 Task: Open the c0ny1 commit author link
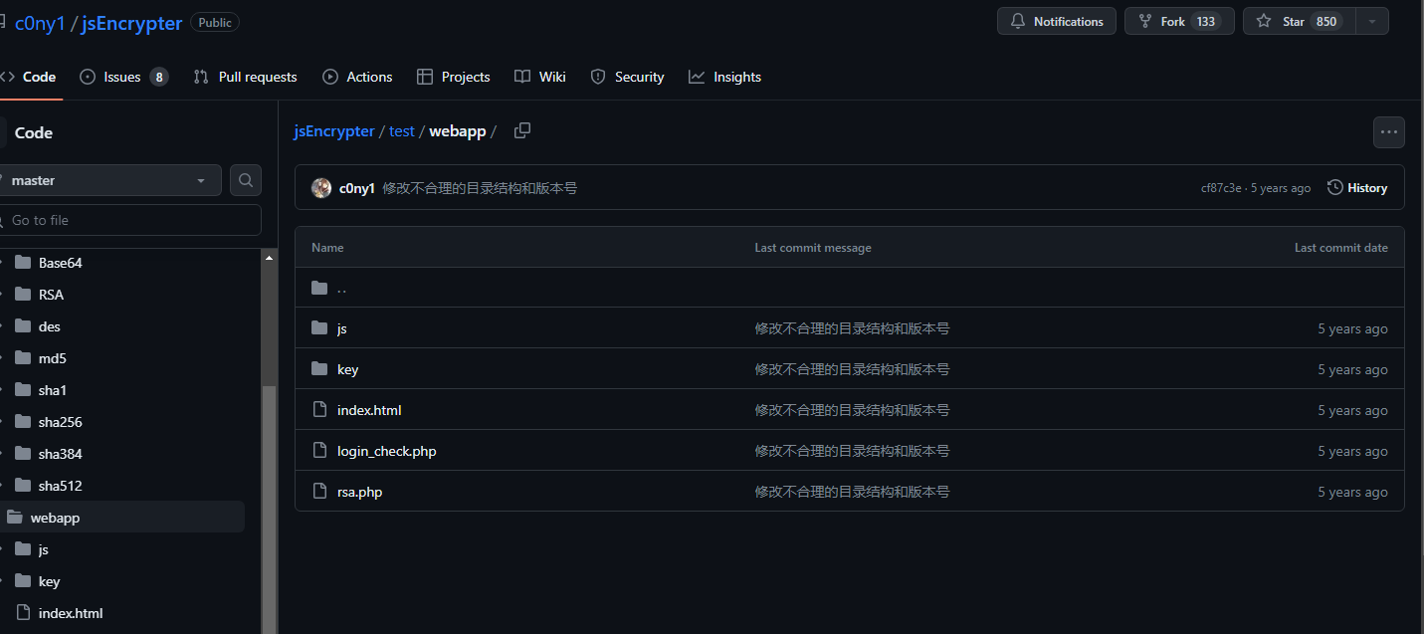pos(357,188)
